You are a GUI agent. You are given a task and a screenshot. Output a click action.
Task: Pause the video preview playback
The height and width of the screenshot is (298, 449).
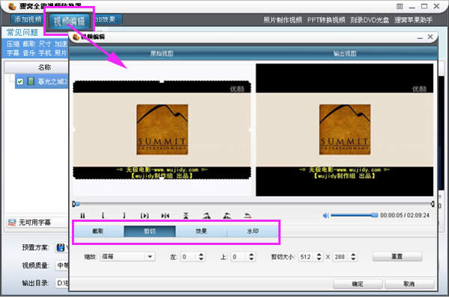(82, 216)
